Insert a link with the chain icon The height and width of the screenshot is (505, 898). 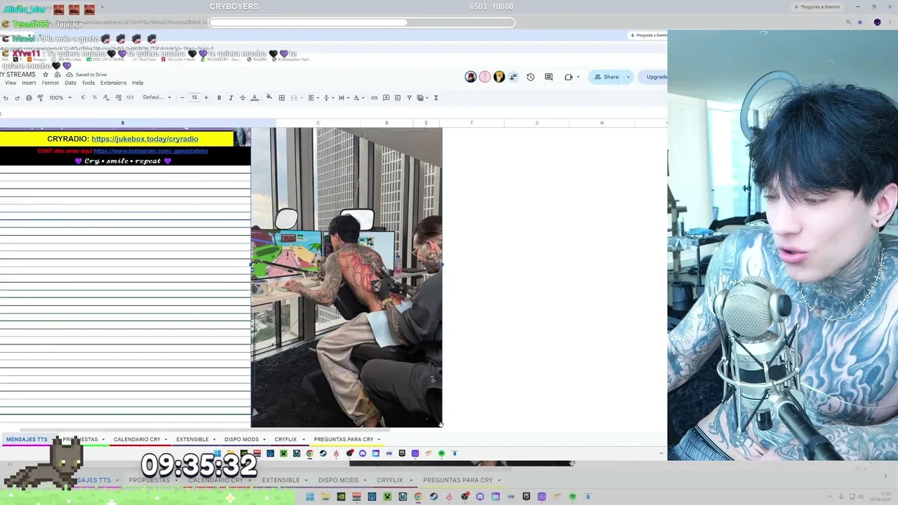click(374, 97)
